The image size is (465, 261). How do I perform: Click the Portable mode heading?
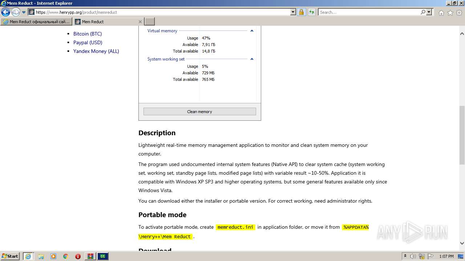click(x=162, y=215)
